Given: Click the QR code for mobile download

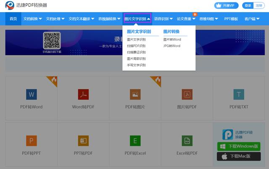Looking at the screenshot, I should (52, 41).
